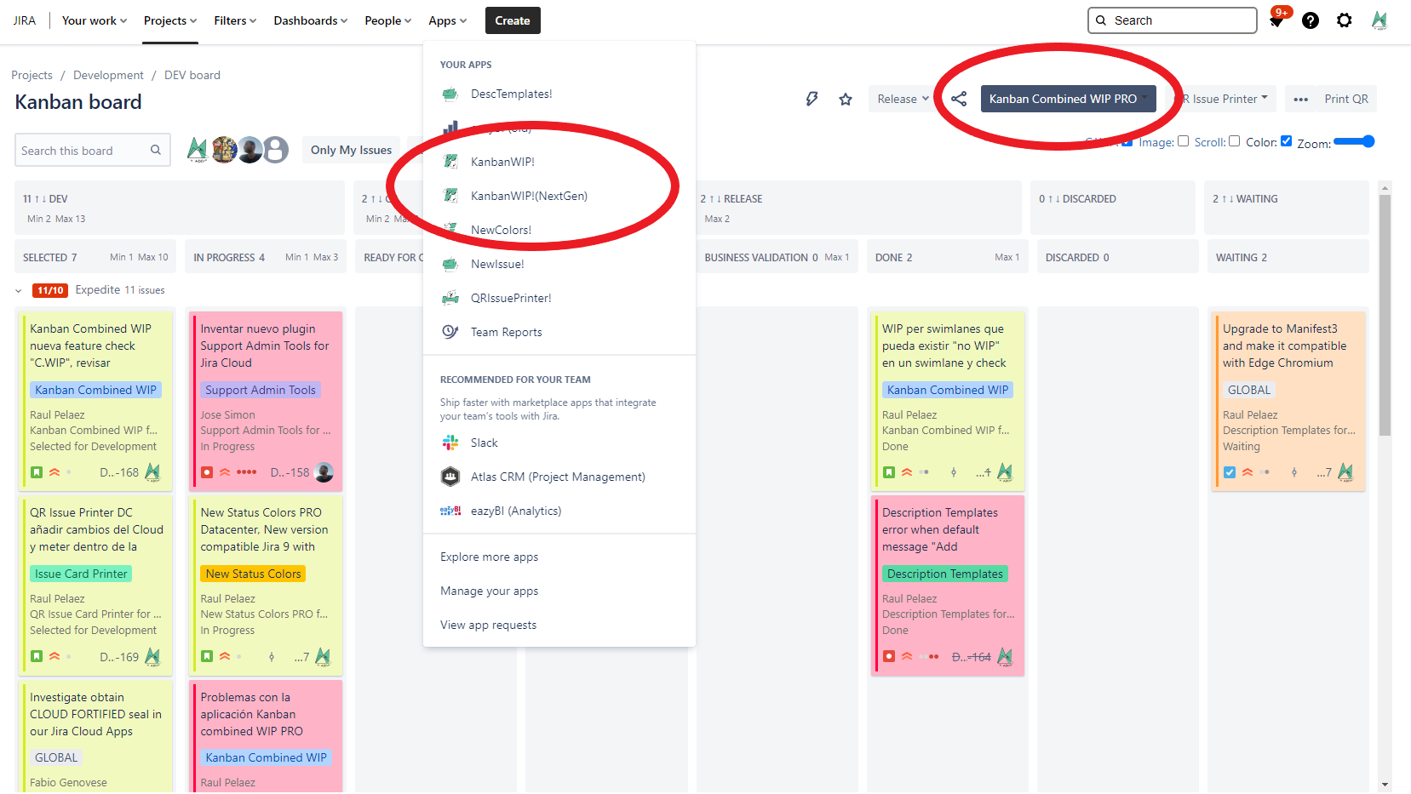Image resolution: width=1411 pixels, height=794 pixels.
Task: Click the Create button
Action: tap(513, 20)
